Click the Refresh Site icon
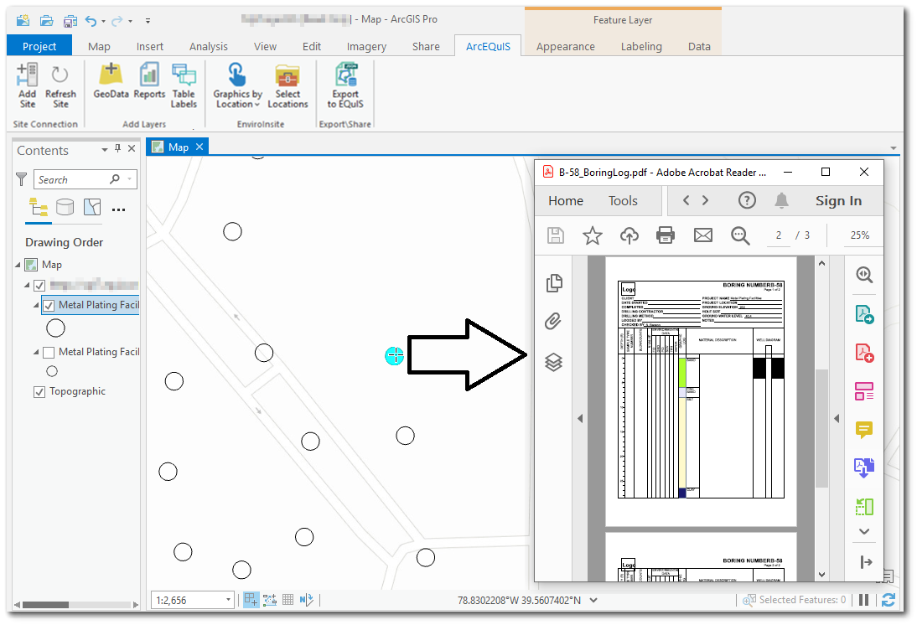 point(60,85)
